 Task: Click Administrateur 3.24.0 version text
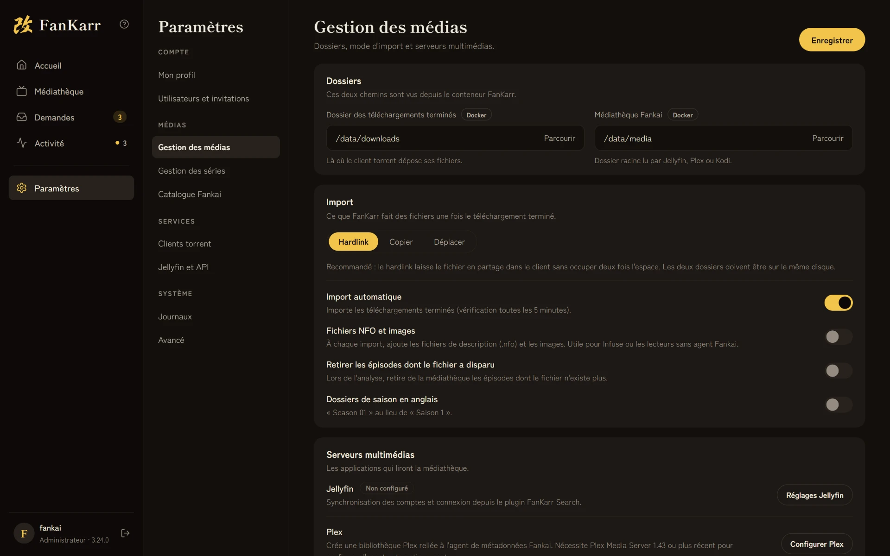[x=74, y=540]
